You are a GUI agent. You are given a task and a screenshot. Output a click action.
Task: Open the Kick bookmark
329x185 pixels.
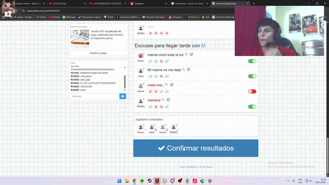coord(206,17)
